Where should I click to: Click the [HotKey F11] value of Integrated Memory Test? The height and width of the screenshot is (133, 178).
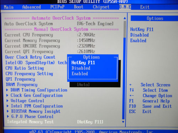90,122
